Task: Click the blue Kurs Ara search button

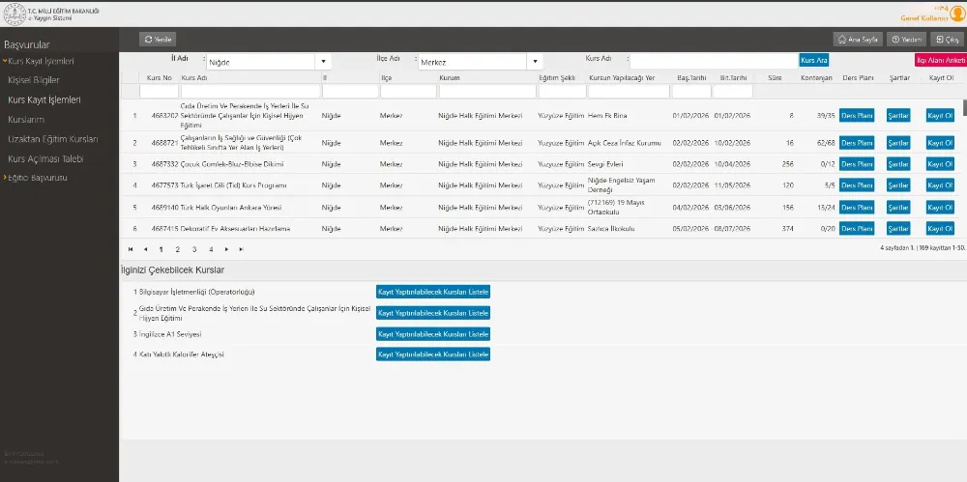Action: (x=813, y=60)
